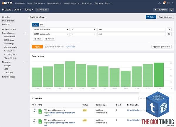
Task: Open Data explorer in sidebar
Action: [8, 21]
